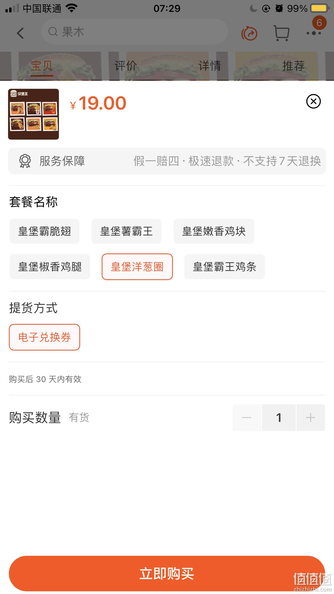Select the 皇堡薯霸王 meal option

[x=126, y=231]
